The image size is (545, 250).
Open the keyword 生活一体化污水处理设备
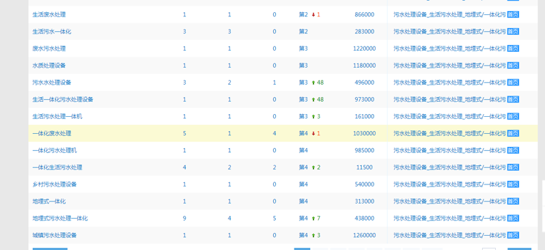[63, 100]
